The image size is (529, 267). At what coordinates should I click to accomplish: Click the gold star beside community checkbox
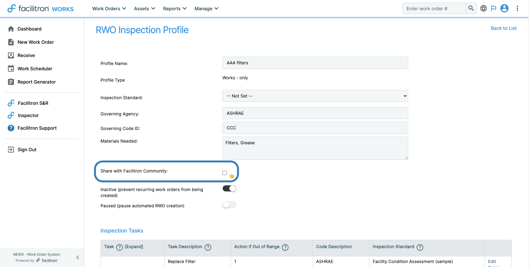(232, 176)
